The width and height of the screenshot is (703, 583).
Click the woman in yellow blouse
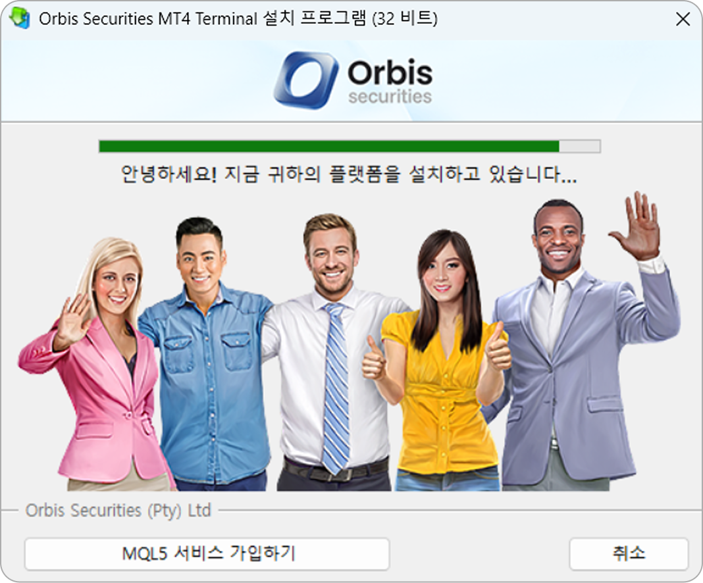tap(442, 363)
